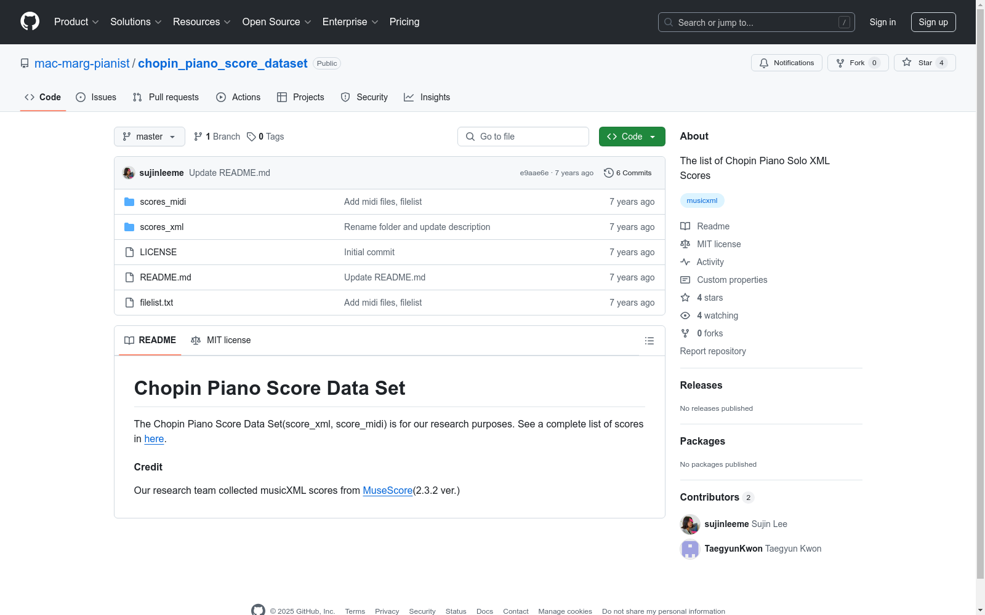View the 0 Tags link

[x=265, y=137]
